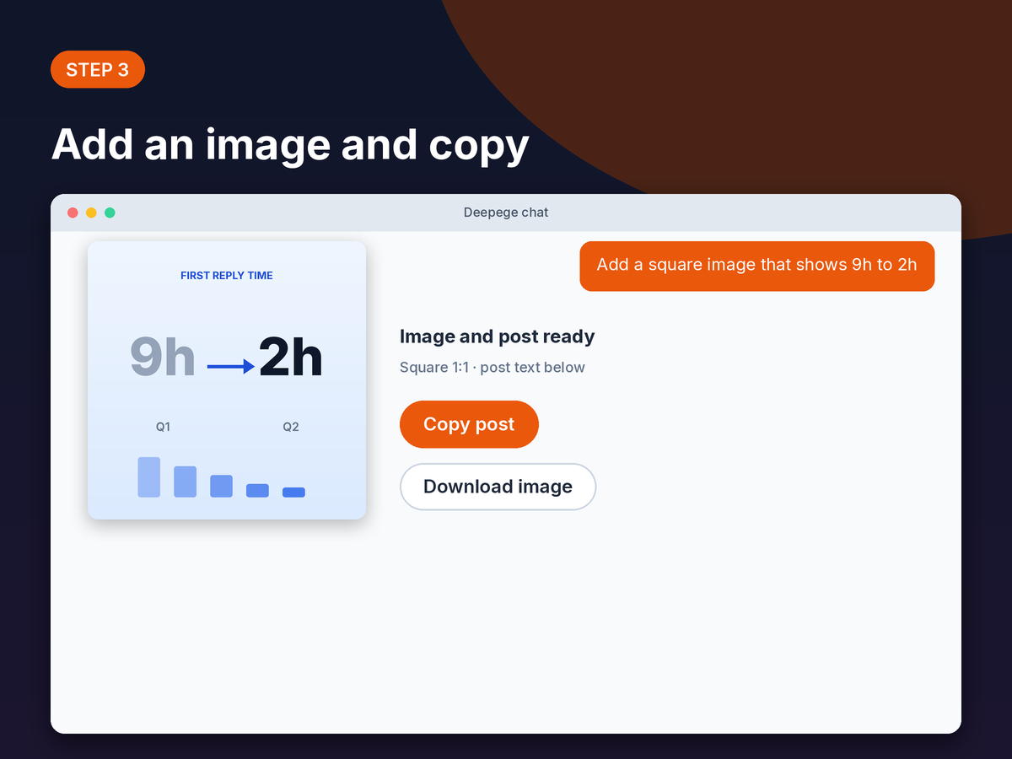Click the Download image button
The height and width of the screenshot is (759, 1012).
pos(498,487)
